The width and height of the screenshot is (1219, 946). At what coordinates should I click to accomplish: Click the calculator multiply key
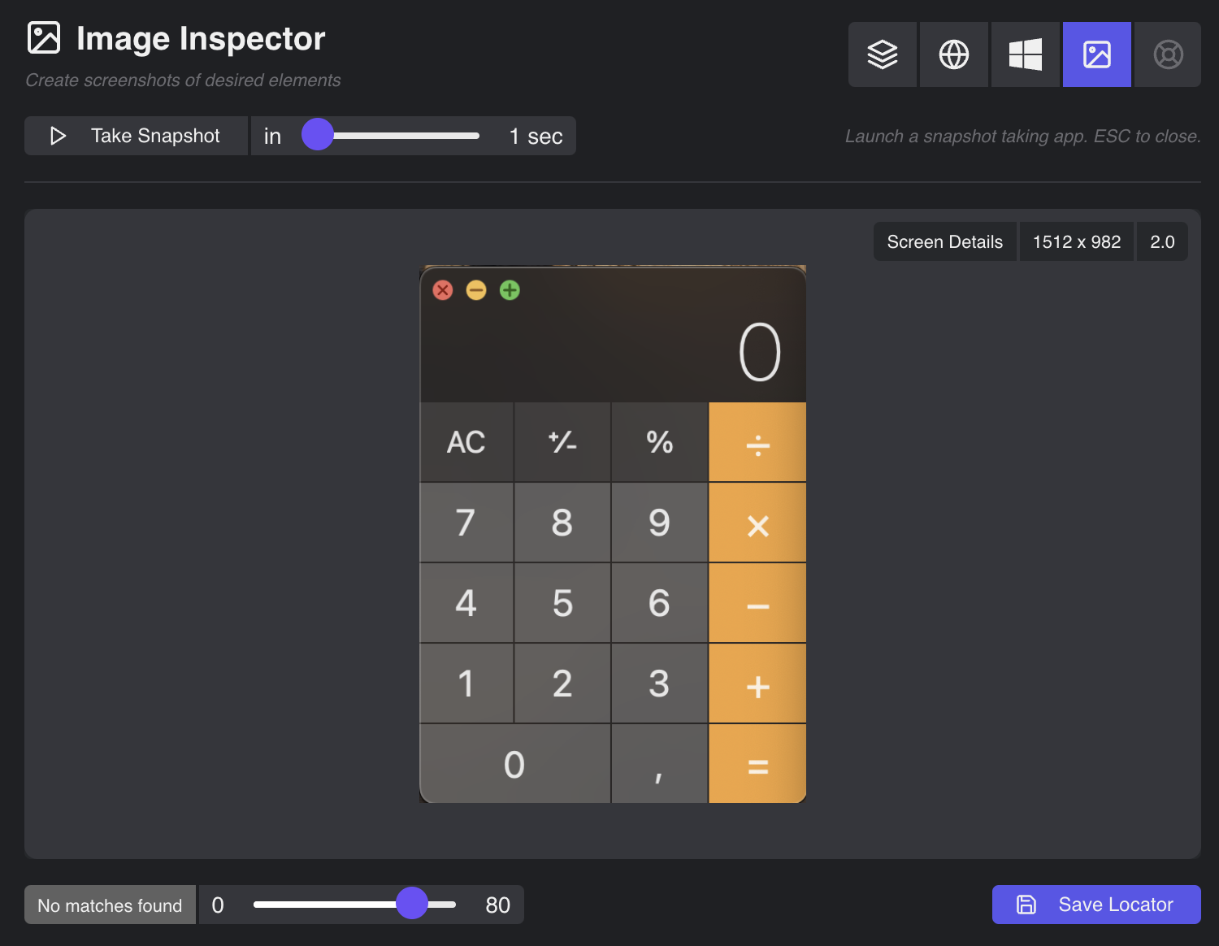pos(757,523)
